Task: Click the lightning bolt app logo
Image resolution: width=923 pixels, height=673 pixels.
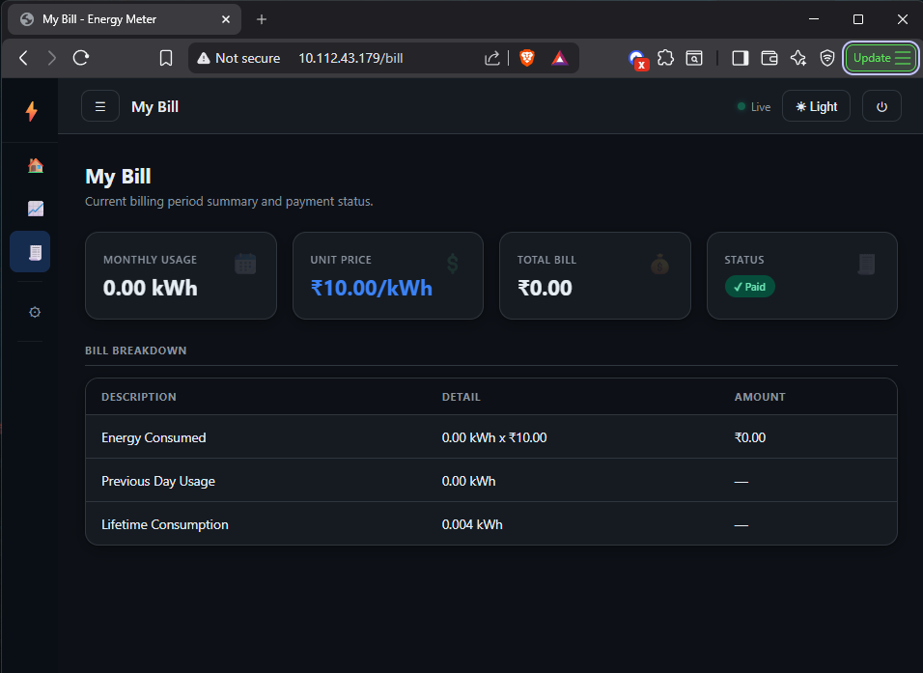Action: point(32,111)
